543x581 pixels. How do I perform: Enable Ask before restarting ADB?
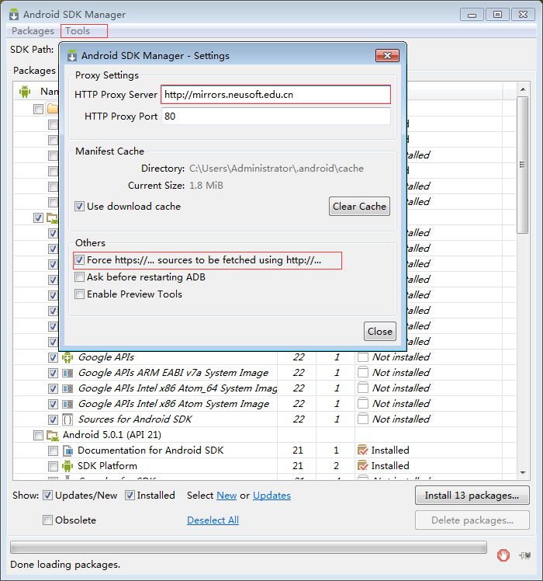[x=79, y=277]
